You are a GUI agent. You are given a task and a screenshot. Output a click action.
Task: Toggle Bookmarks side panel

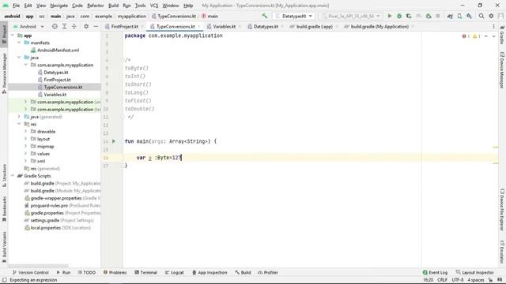[x=4, y=209]
